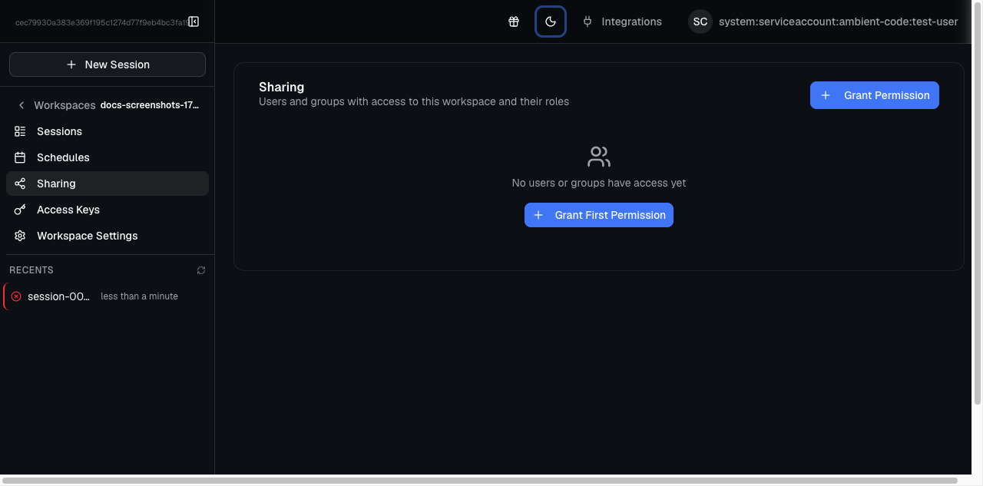The width and height of the screenshot is (983, 486).
Task: Start a New Session
Action: (x=108, y=64)
